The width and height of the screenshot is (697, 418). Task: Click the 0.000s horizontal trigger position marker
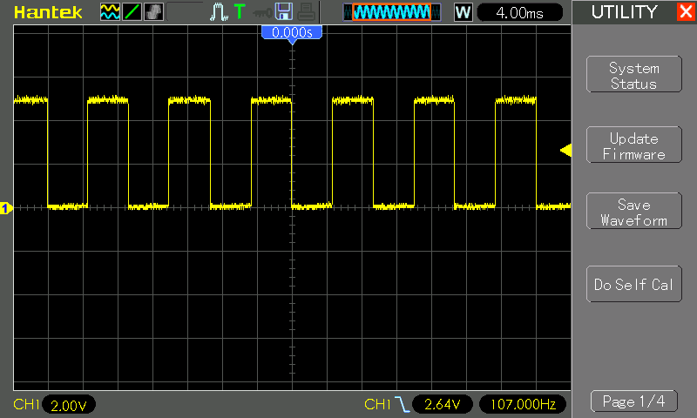[292, 32]
